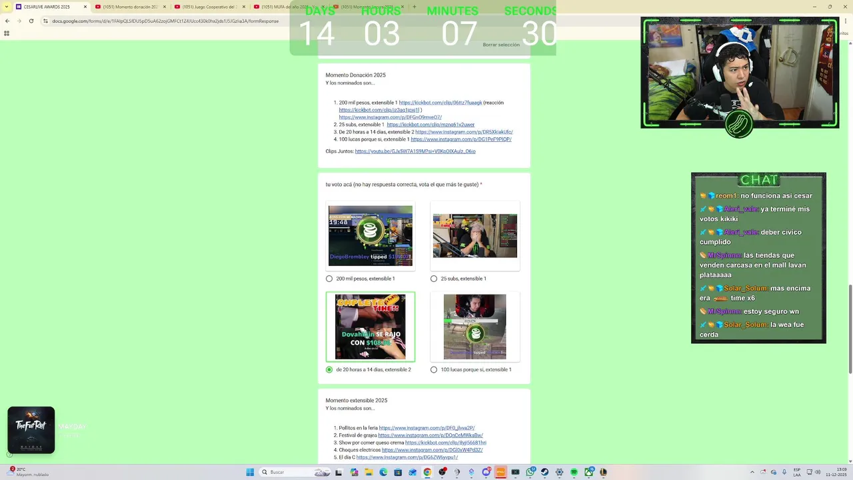Viewport: 853px width, 480px height.
Task: Open Spotify taskbar icon
Action: pyautogui.click(x=574, y=472)
